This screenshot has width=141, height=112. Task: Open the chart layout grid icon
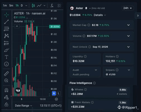pyautogui.click(x=59, y=6)
